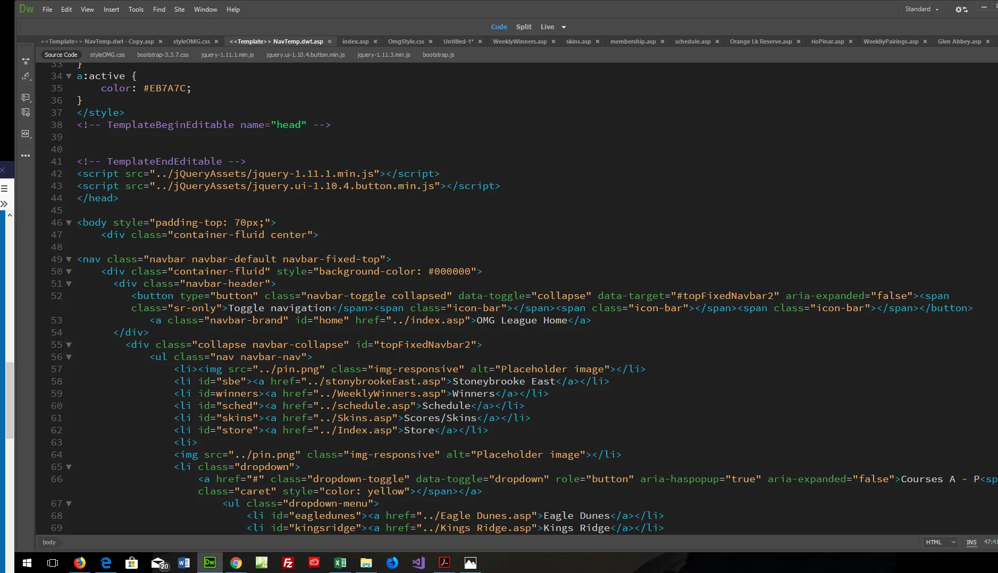998x573 pixels.
Task: Switch to Live view
Action: coord(547,27)
